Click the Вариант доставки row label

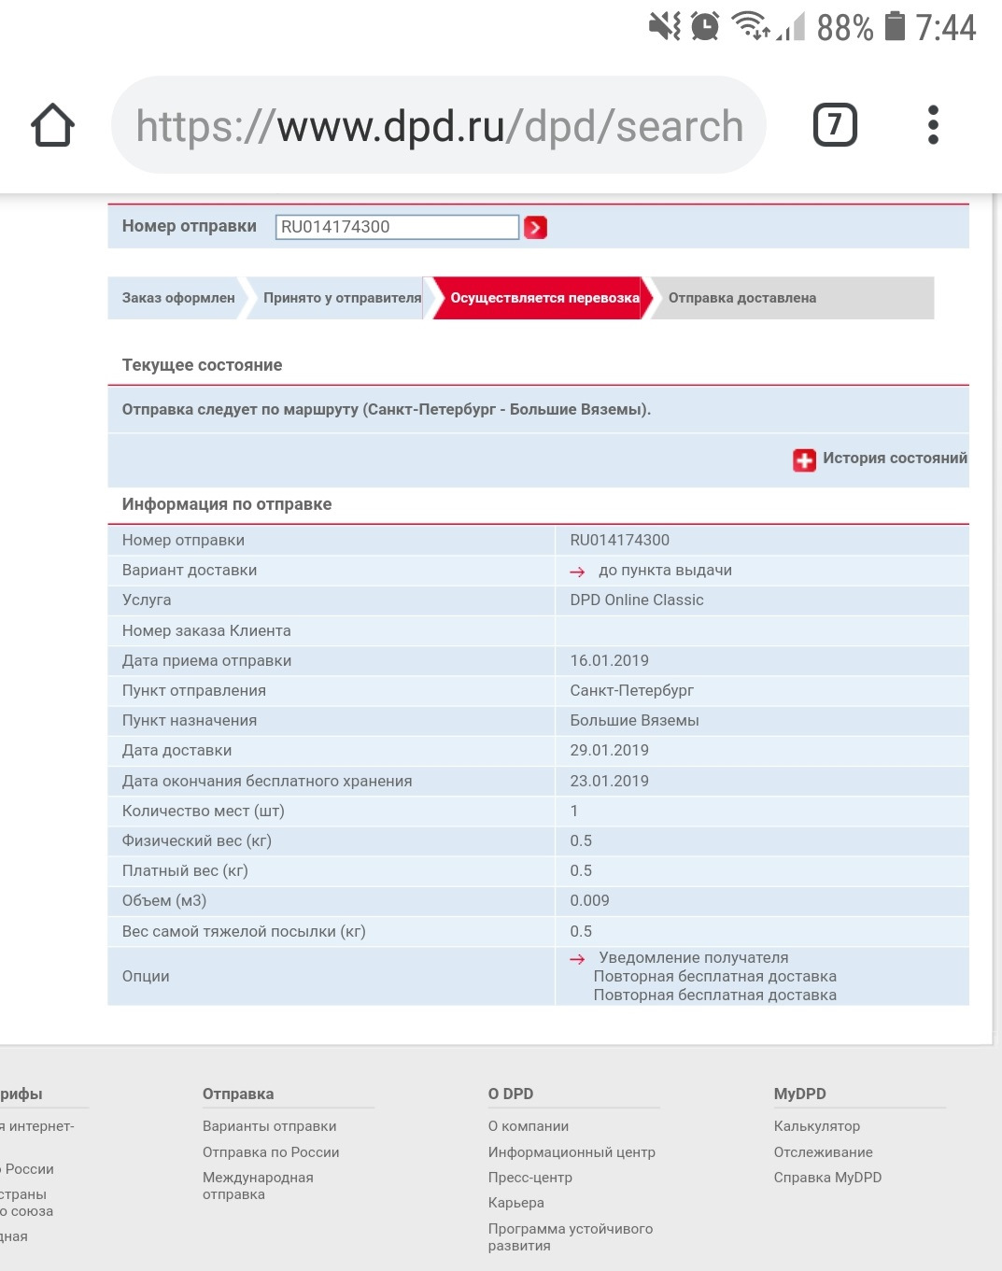click(190, 571)
